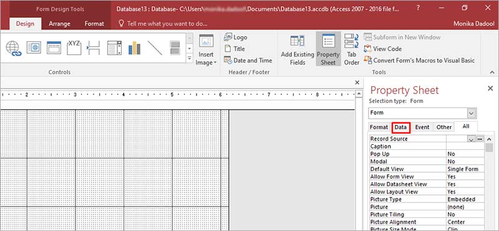The width and height of the screenshot is (499, 231).
Task: Select the navigation control icon
Action: 54,47
